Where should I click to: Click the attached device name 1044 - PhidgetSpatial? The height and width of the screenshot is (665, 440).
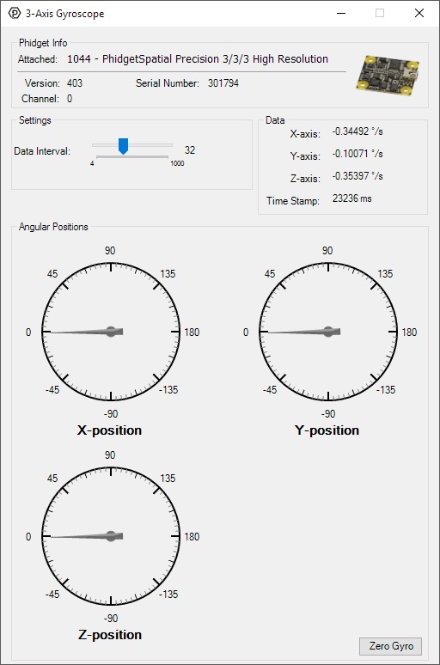(198, 59)
